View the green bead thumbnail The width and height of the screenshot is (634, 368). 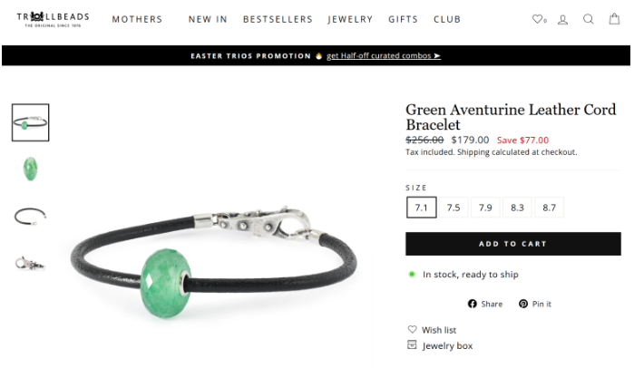point(30,169)
